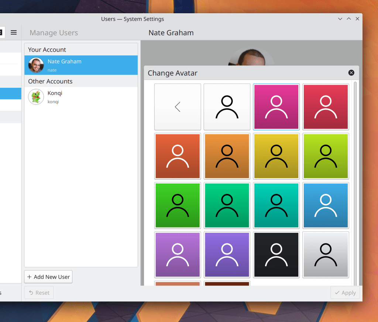Click Nate Graham's profile photo

36,65
